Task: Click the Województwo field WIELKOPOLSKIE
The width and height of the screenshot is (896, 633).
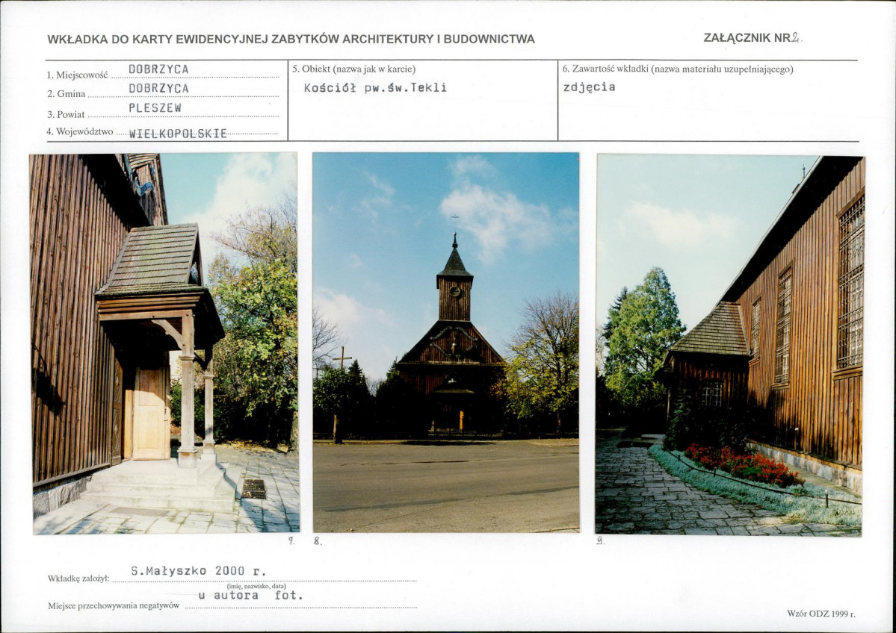Action: tap(178, 134)
